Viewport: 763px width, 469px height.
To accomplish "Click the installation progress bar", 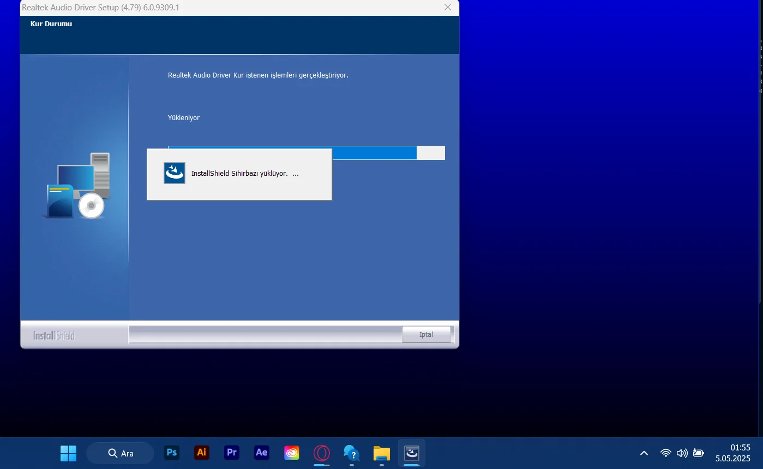I will (307, 153).
